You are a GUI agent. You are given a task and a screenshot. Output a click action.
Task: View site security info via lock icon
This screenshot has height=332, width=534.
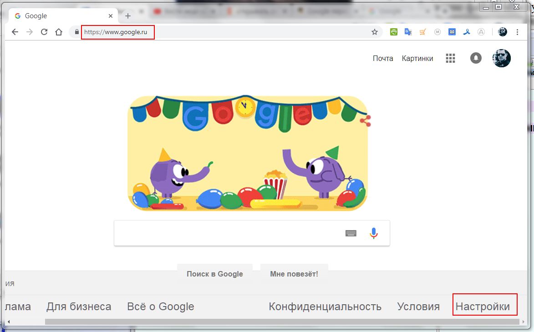click(x=76, y=32)
